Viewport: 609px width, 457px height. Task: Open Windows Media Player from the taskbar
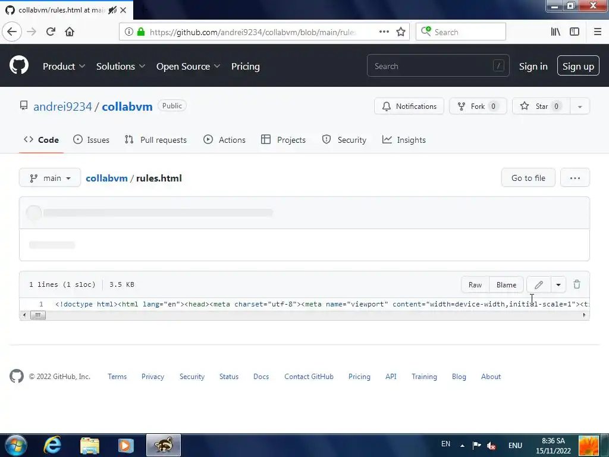(x=125, y=445)
